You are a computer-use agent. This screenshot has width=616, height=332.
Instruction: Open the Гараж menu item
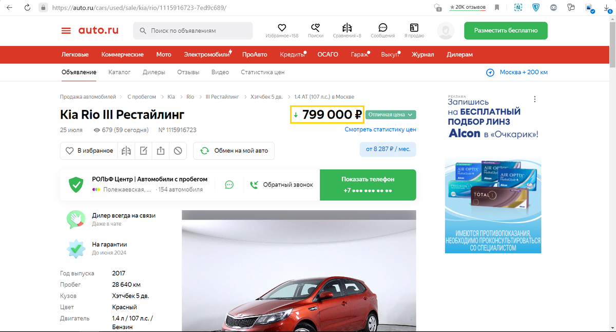(x=359, y=54)
